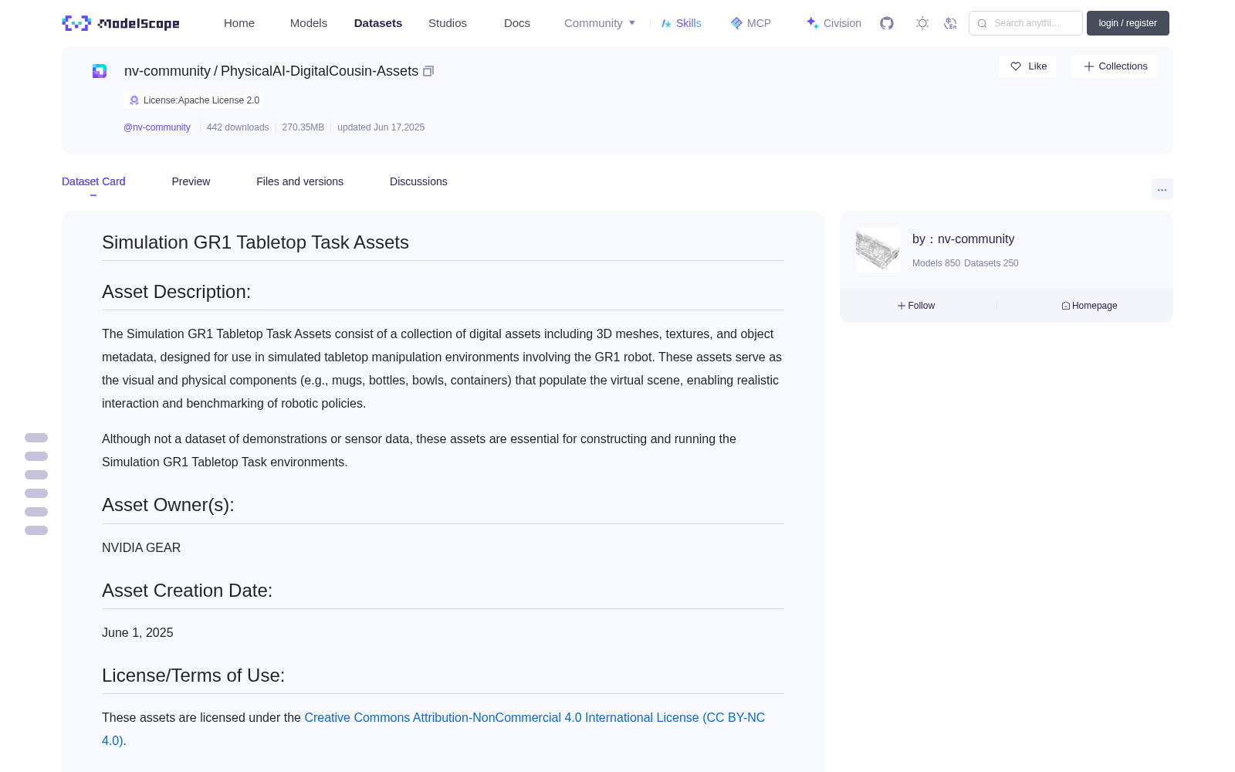Copy dataset name with the copy icon

[428, 71]
